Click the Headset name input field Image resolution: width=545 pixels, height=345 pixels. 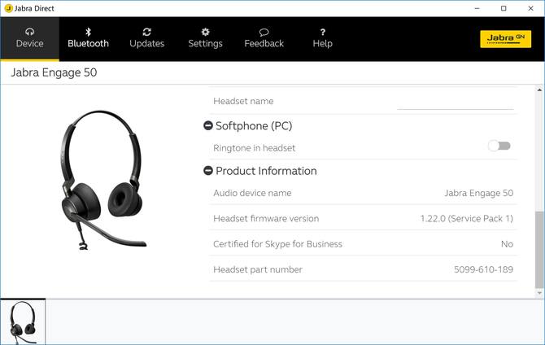point(456,103)
